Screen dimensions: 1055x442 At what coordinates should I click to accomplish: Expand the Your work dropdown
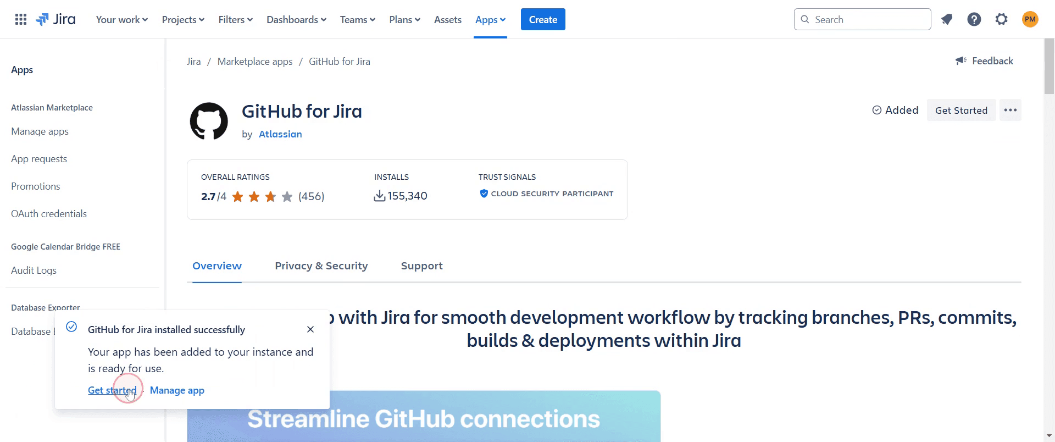(122, 19)
